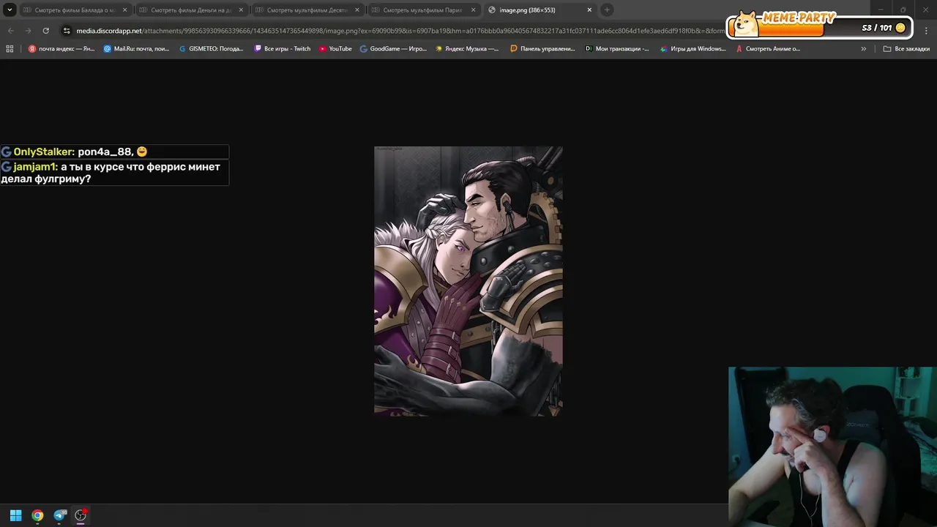Viewport: 937px width, 527px height.
Task: Open 'Панель управления' bookmark
Action: [542, 49]
